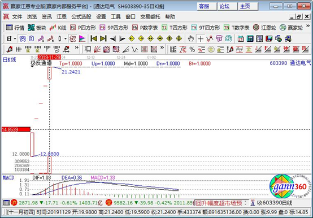This screenshot has height=218, width=313.
Task: Switch to the K线 chart view
Action: pos(58,28)
